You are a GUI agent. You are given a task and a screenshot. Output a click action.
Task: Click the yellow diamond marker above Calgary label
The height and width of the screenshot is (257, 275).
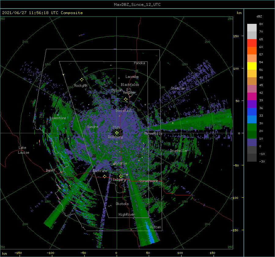coord(121,176)
